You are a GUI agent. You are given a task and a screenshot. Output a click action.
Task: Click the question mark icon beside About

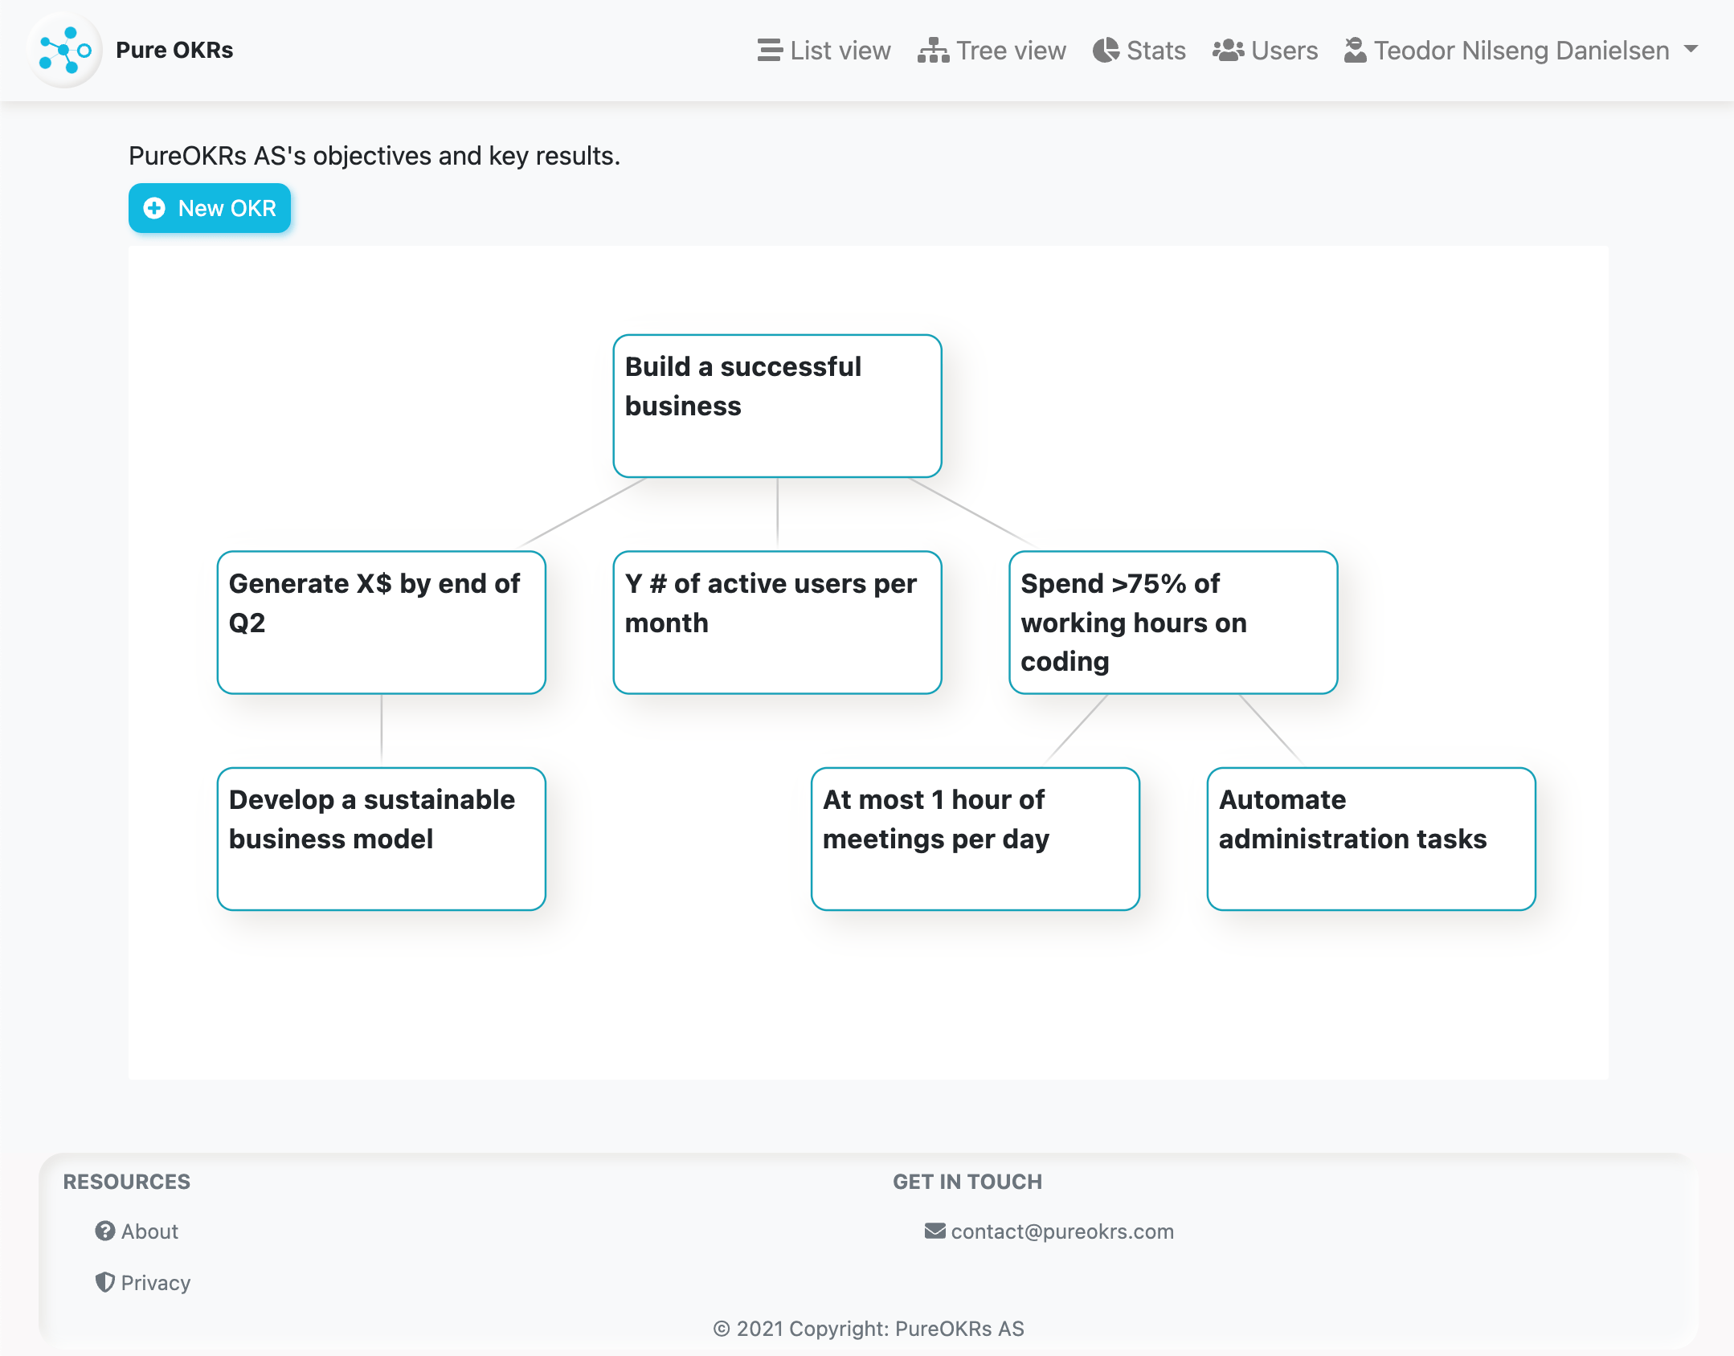(x=105, y=1231)
